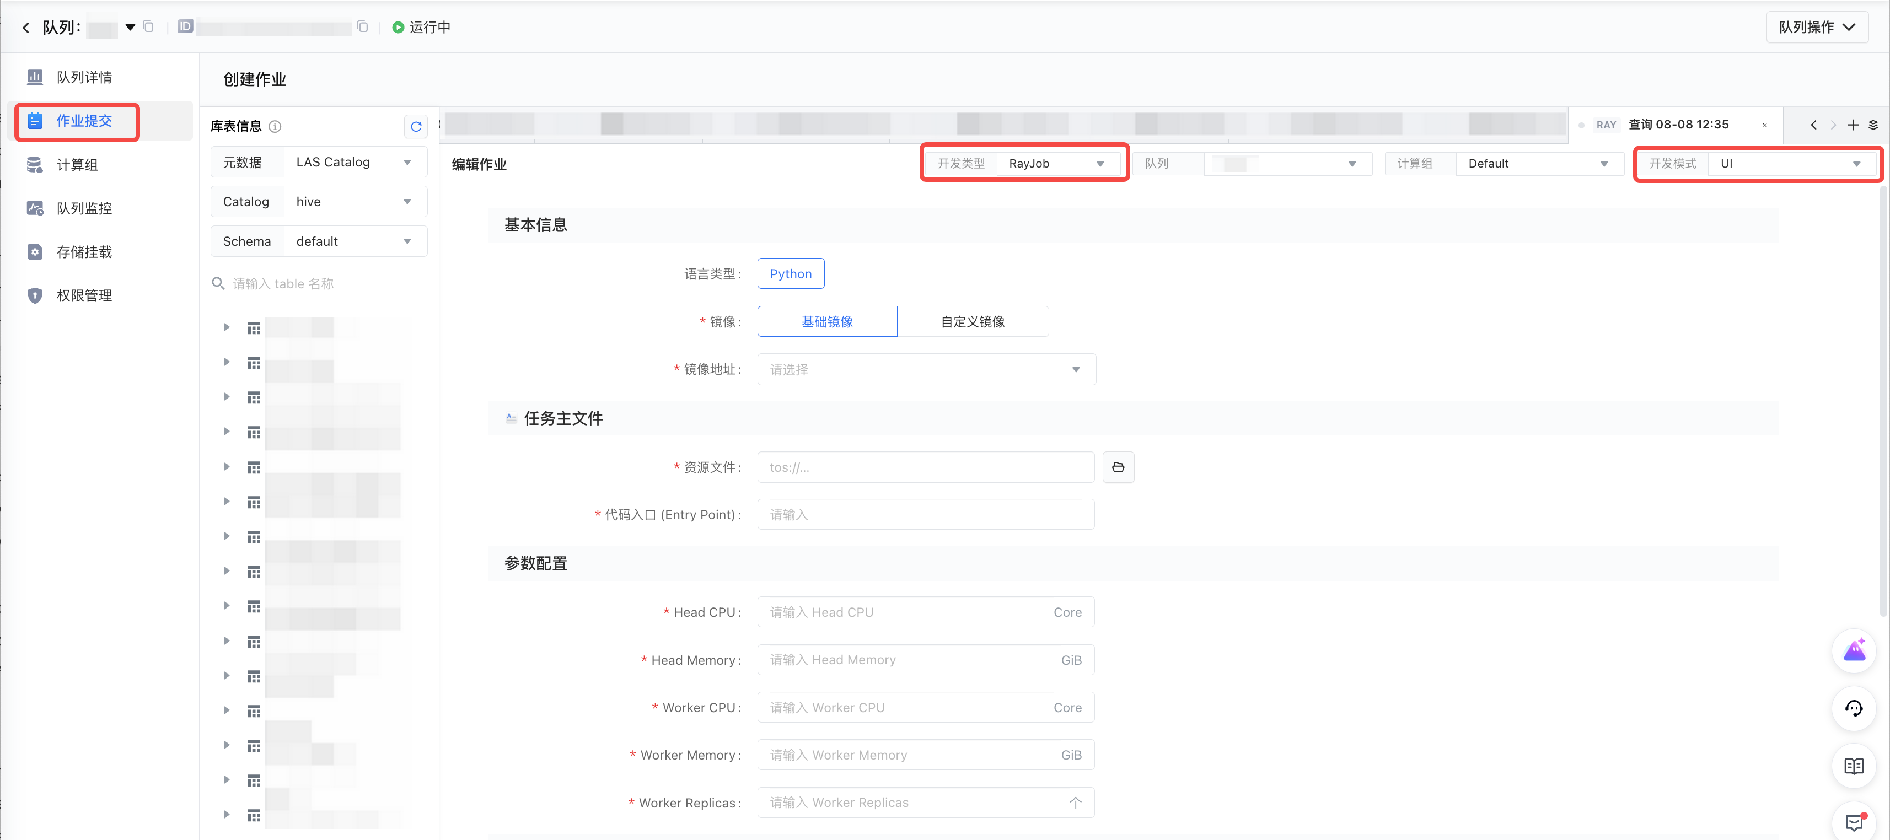The width and height of the screenshot is (1890, 840).
Task: Open the 开发类型 RayJob dropdown
Action: click(x=1056, y=164)
